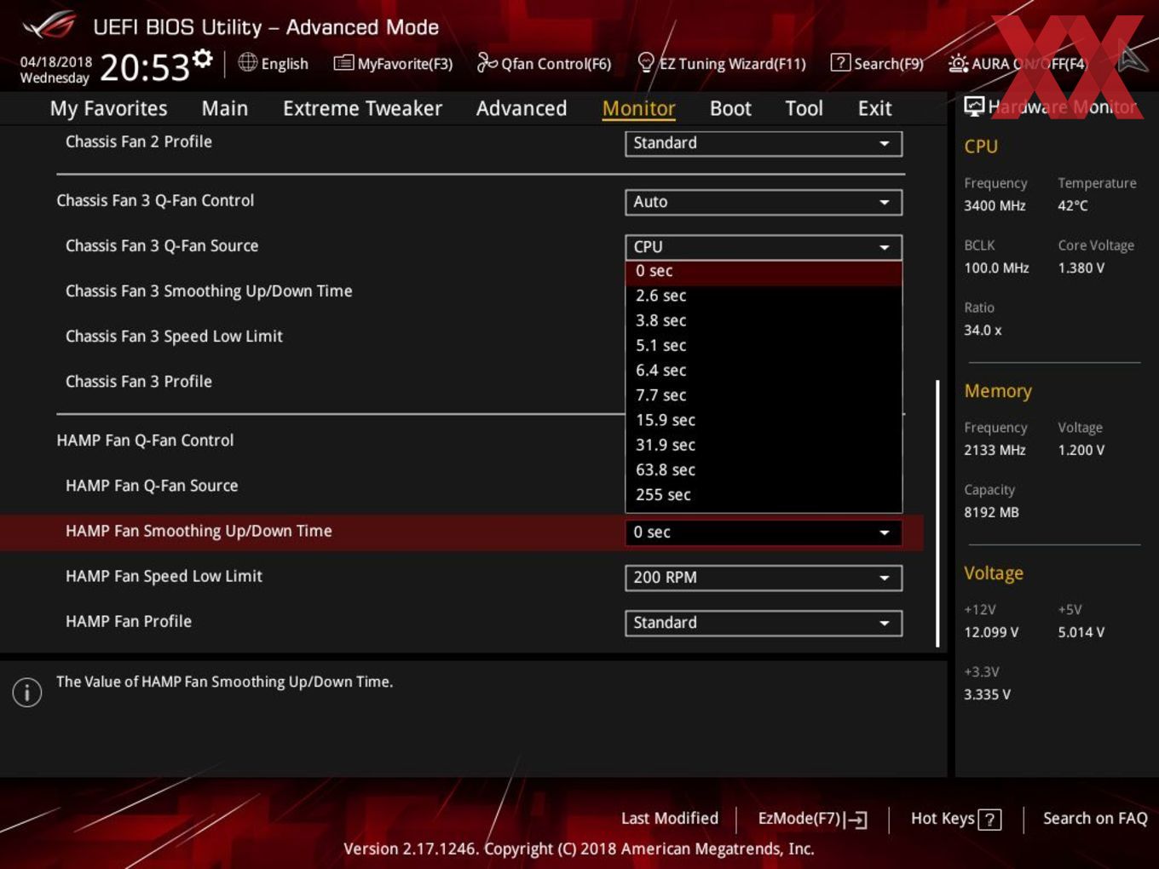Screen dimensions: 1159x869
Task: Pick 7.7 sec option
Action: pos(764,394)
